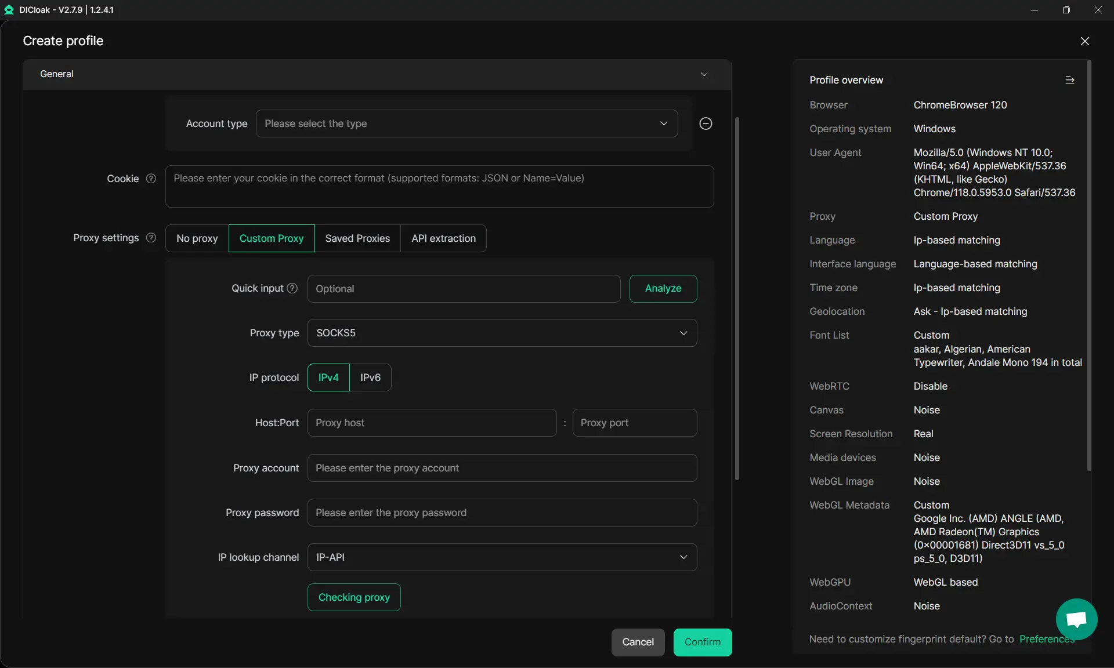Choose the No proxy option
1114x668 pixels.
[197, 238]
